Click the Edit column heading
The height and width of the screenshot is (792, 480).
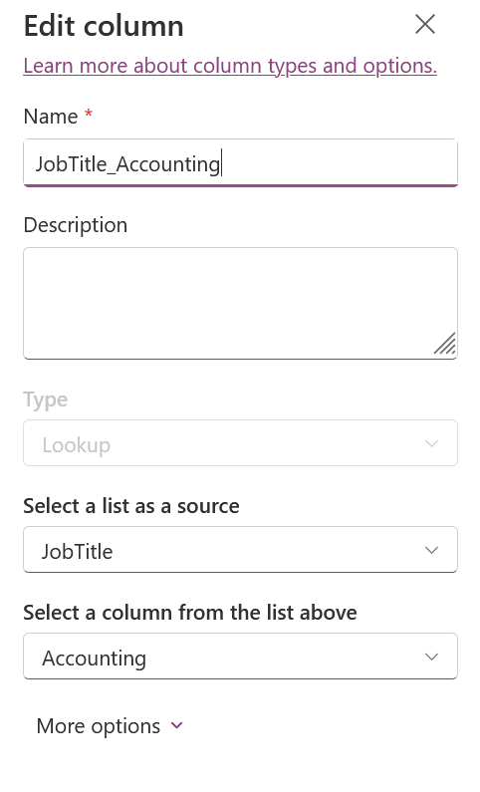(104, 26)
